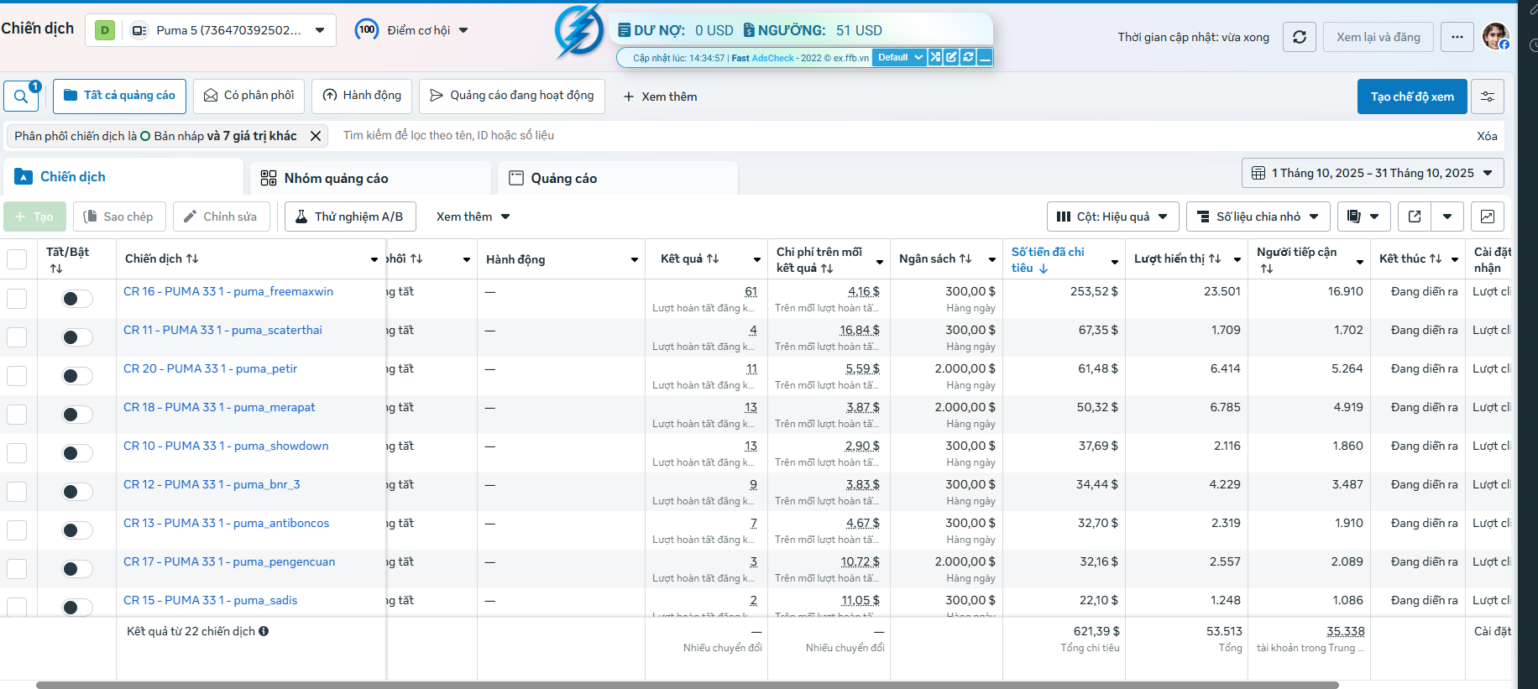
Task: Click the shuffle icon in Fast AdsCheck bar
Action: pyautogui.click(x=935, y=57)
